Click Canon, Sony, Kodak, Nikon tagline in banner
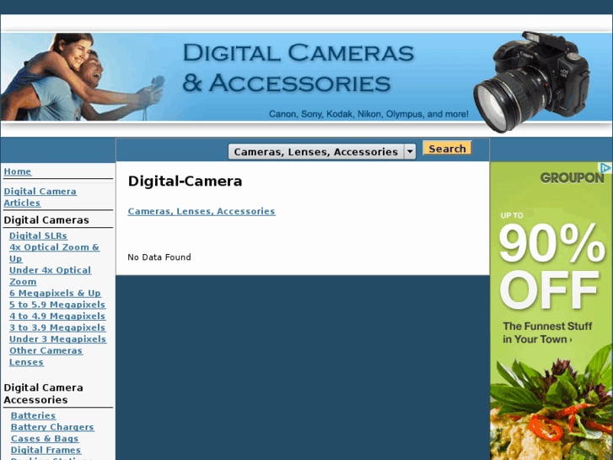Viewport: 613px width, 460px height. coord(368,114)
